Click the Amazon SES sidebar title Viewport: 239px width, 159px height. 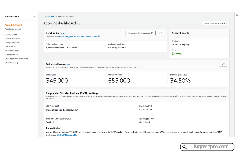tap(12, 16)
